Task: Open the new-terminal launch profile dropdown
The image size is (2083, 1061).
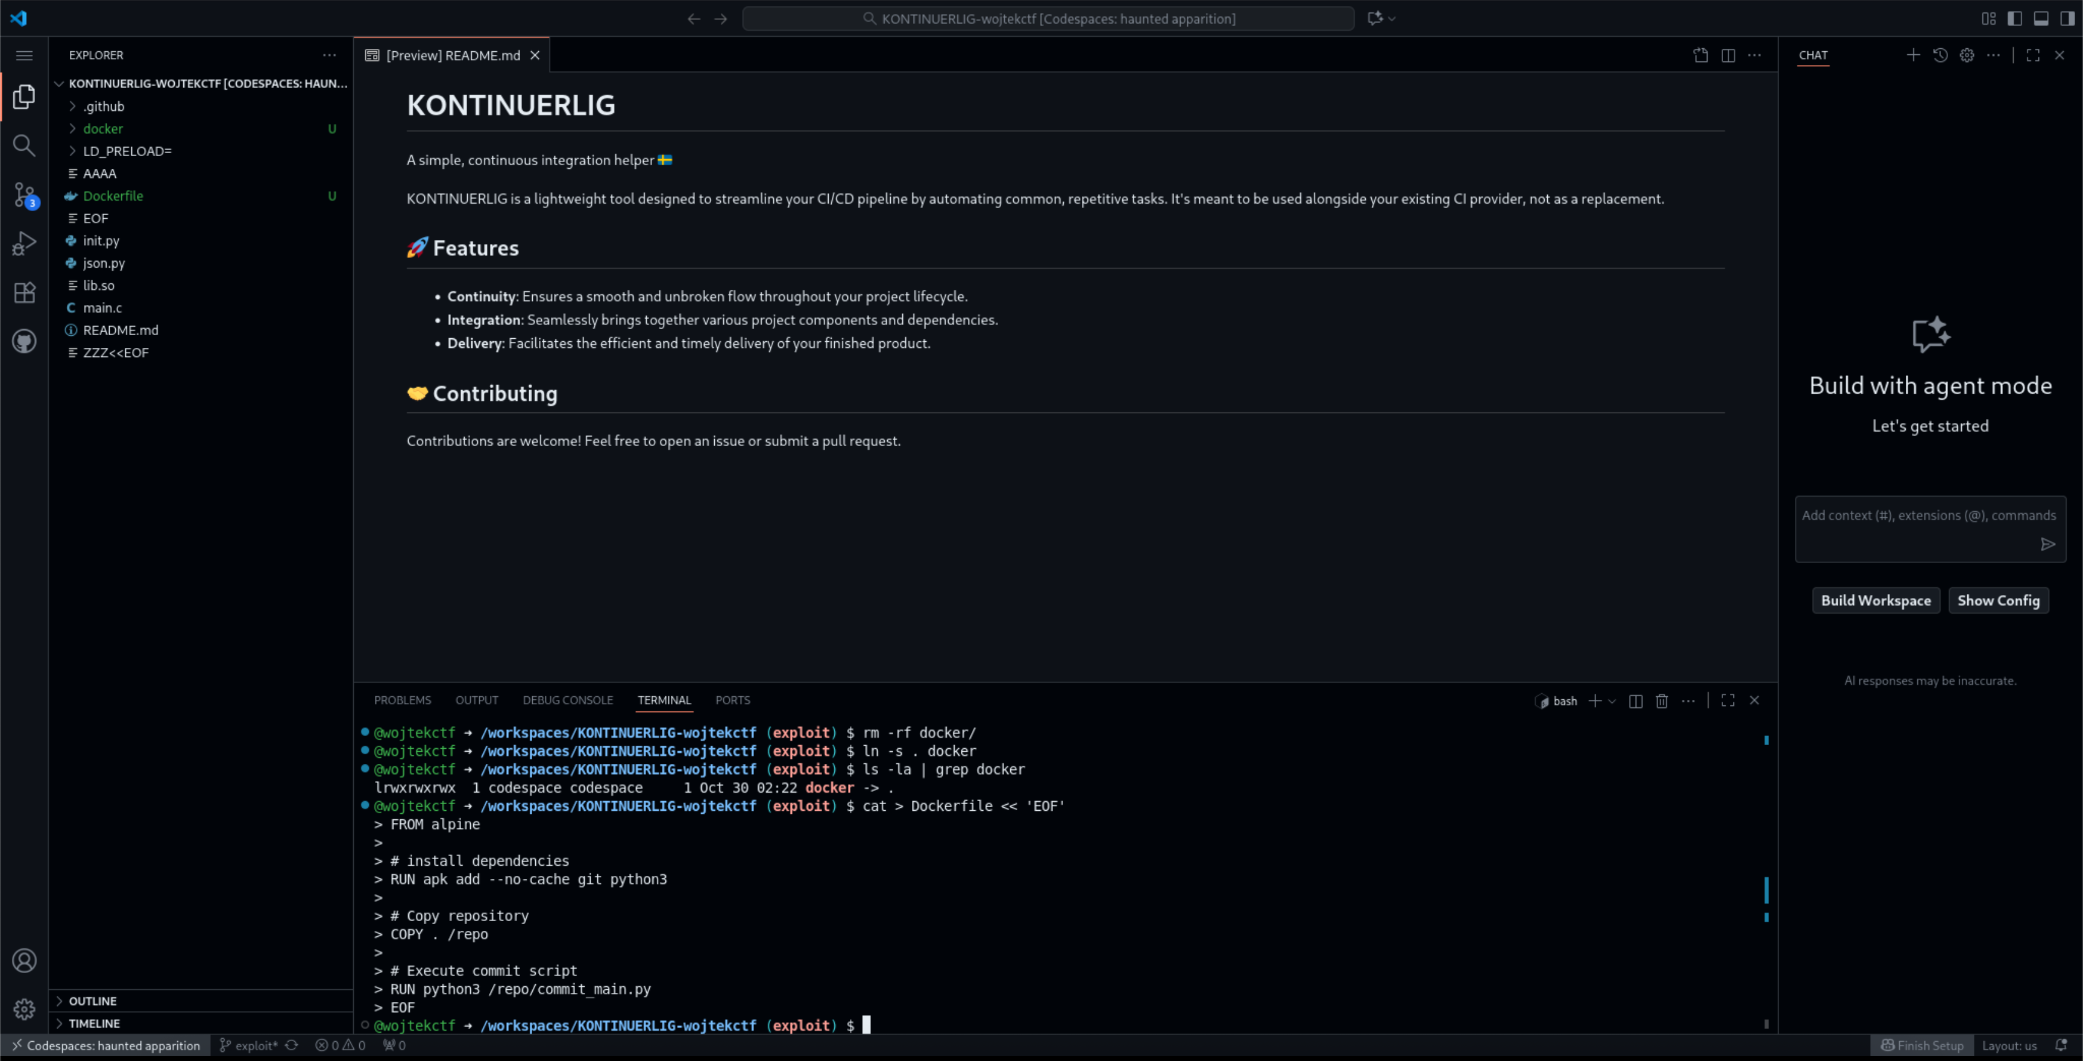Action: (x=1612, y=701)
